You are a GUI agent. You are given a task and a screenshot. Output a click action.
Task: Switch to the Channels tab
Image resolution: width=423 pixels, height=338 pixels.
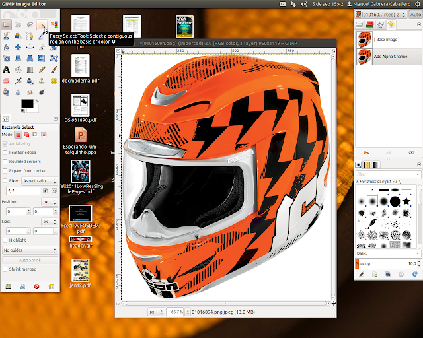(x=370, y=25)
